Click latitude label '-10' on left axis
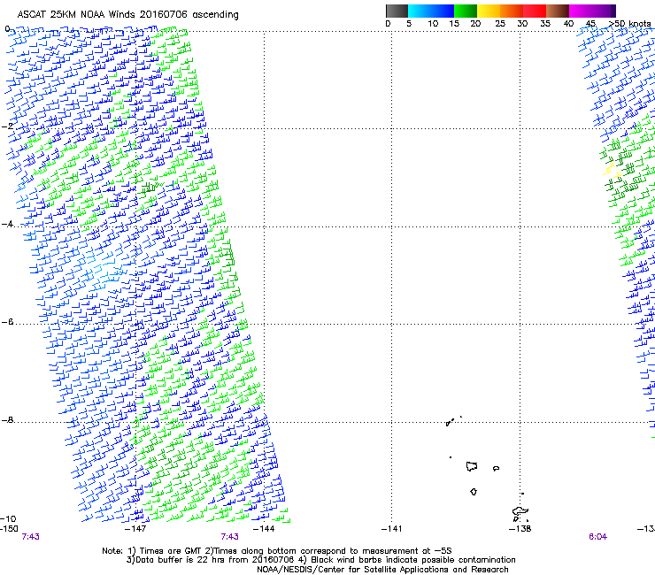This screenshot has width=655, height=575. point(8,519)
